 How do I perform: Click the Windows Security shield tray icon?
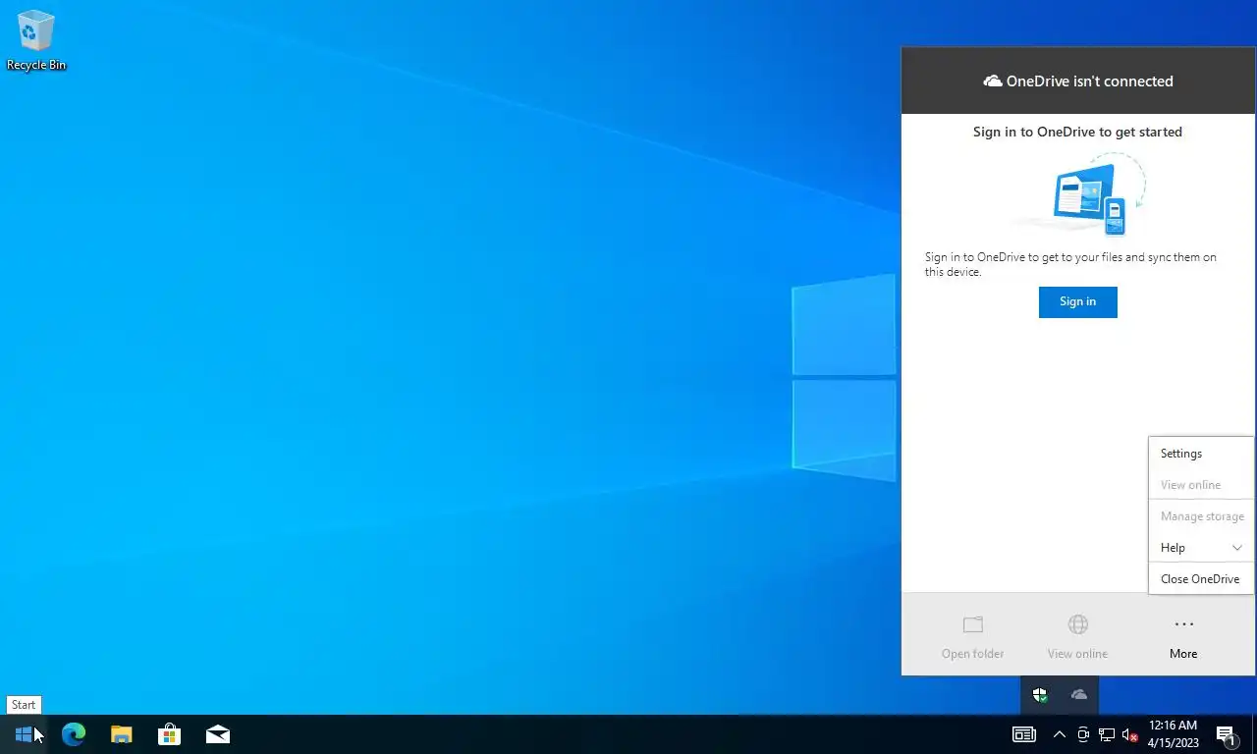(1040, 695)
